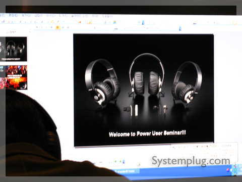This screenshot has width=242, height=182.
Task: Click the multicolored square toolbar icon
Action: click(x=114, y=22)
